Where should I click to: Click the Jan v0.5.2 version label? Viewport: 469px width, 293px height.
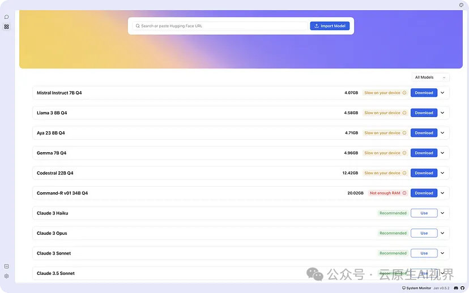click(x=441, y=288)
